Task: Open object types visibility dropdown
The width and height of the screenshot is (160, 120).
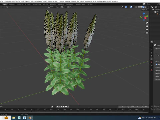Action: click(x=123, y=7)
